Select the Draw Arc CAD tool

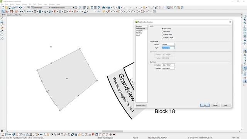click(132, 12)
